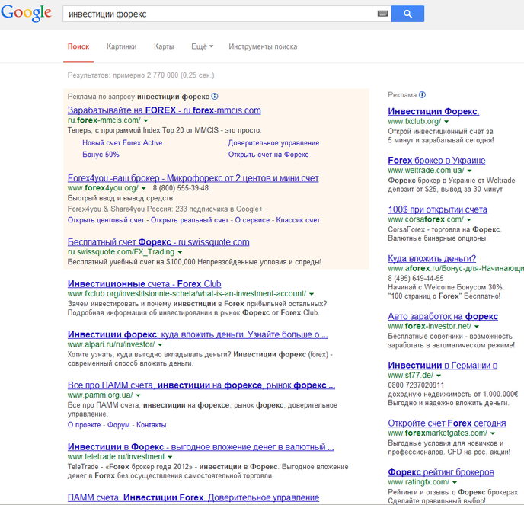Open 'Контакты' link under pamm.org.ua
Image resolution: width=524 pixels, height=505 pixels.
(x=152, y=425)
